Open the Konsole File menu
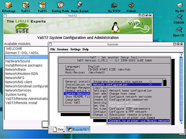 tap(53, 49)
